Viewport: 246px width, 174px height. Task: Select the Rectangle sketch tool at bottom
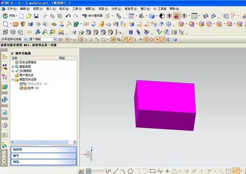152,171
